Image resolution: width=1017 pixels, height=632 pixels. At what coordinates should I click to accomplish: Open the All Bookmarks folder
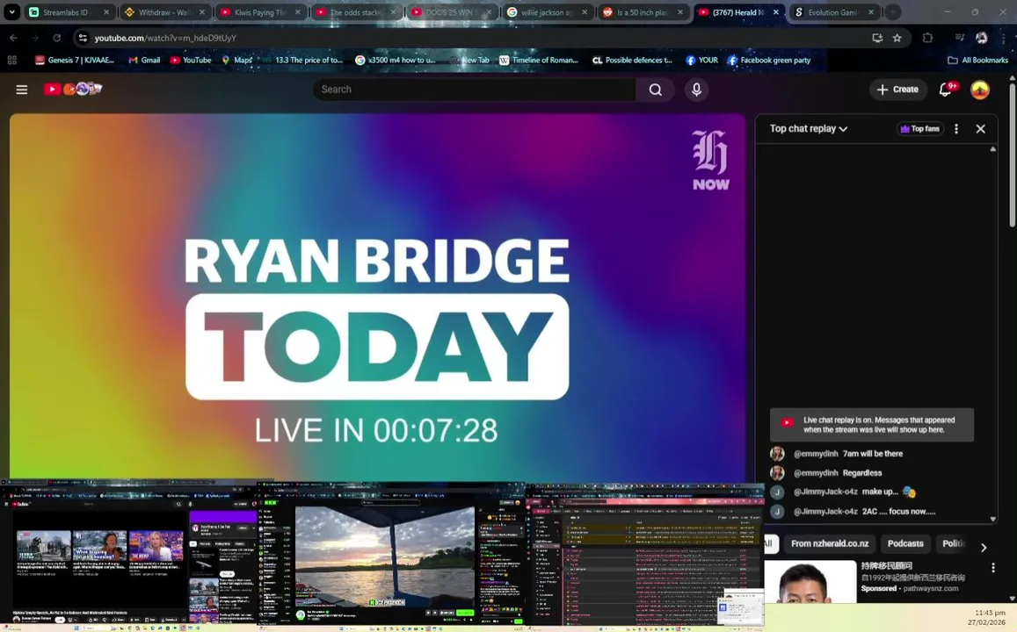point(978,61)
